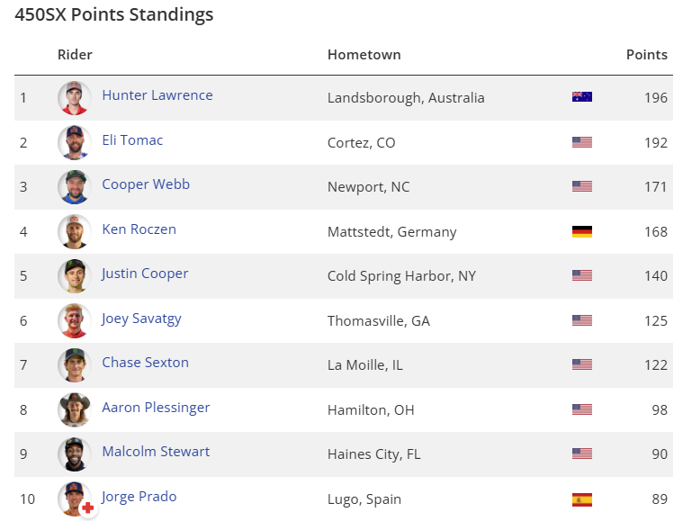683x521 pixels.
Task: Click the US flag beside Newport, NC
Action: (x=581, y=186)
